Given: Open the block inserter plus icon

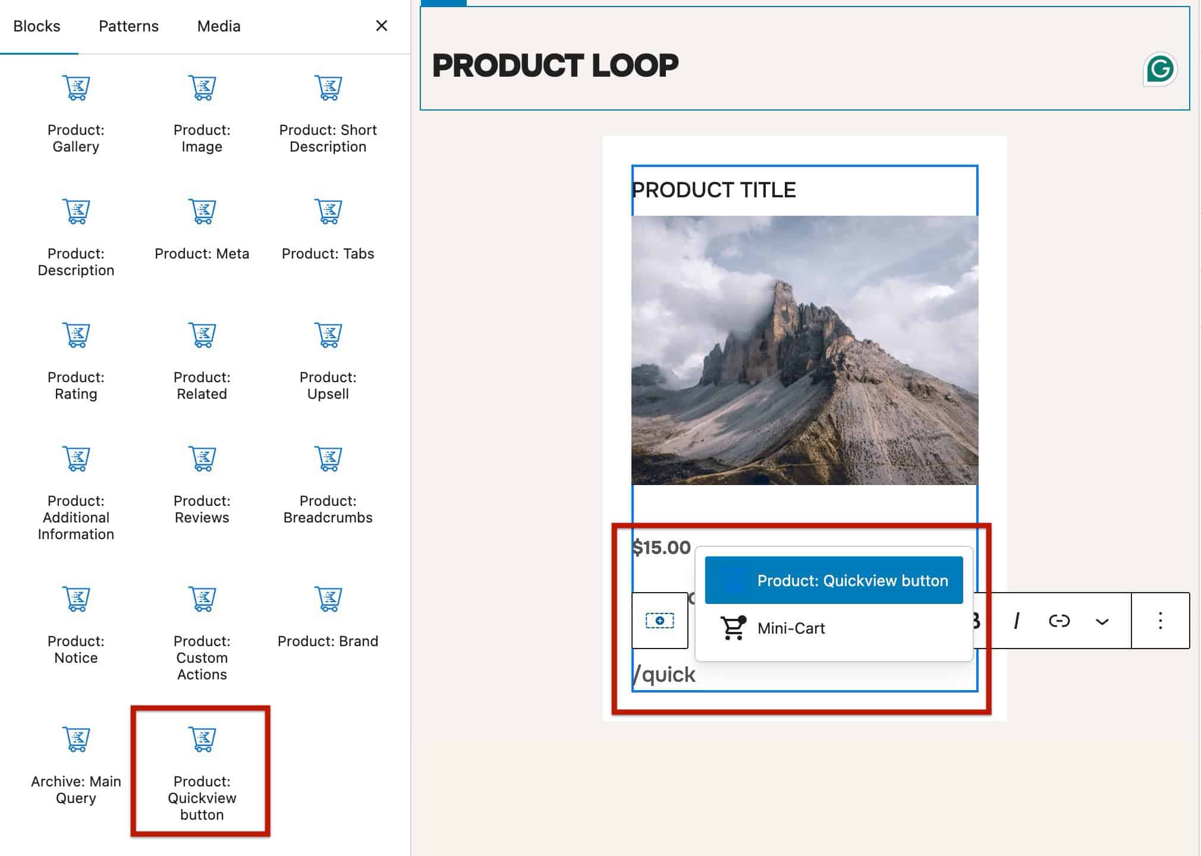Looking at the screenshot, I should pos(659,620).
